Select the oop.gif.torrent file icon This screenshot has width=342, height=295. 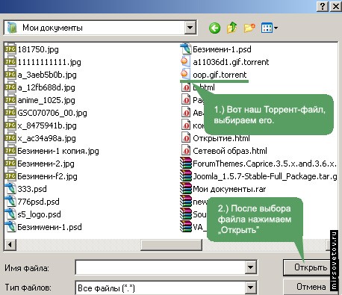[185, 75]
